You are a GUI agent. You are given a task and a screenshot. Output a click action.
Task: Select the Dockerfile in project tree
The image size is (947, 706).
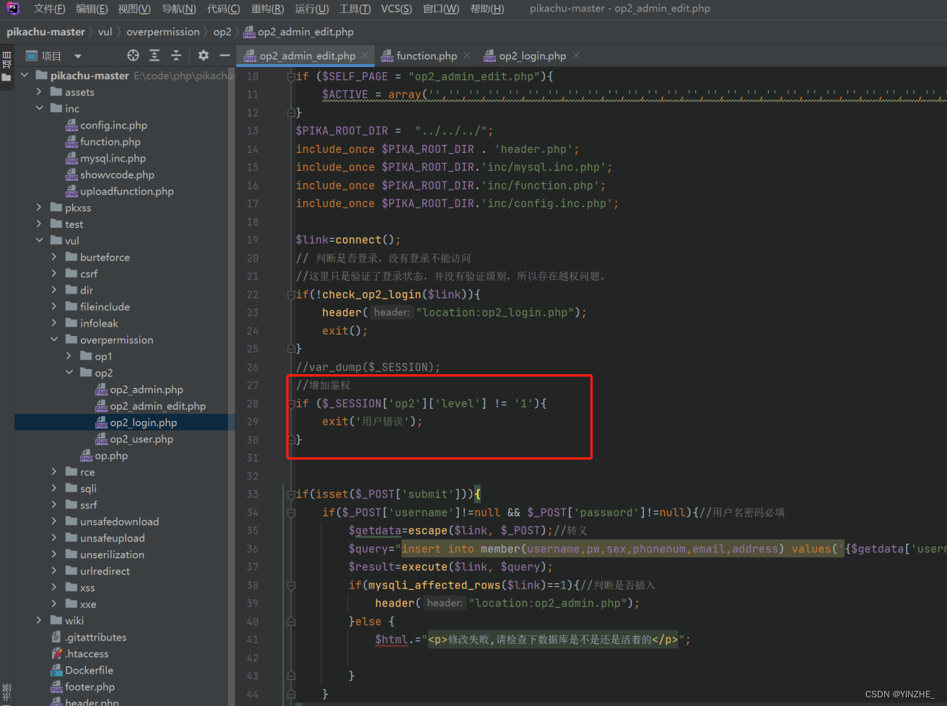coord(89,670)
